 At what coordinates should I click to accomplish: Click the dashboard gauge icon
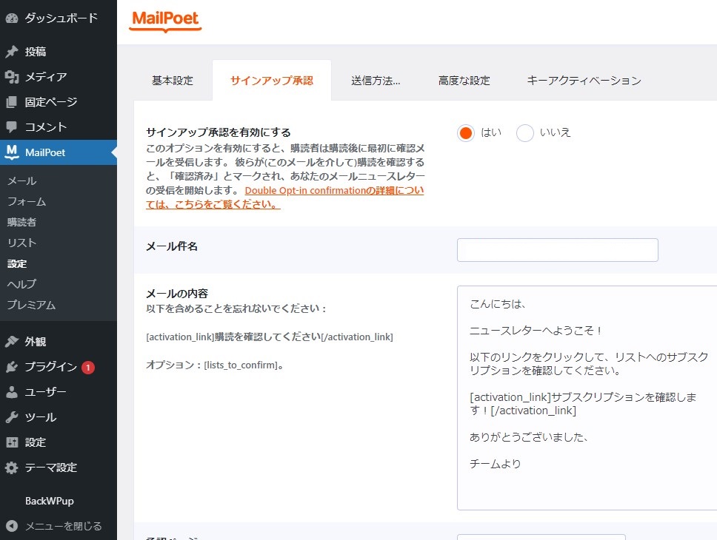tap(12, 18)
